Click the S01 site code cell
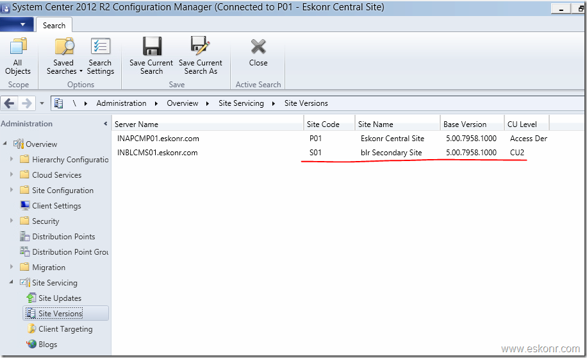Screen dimensions: 587x358 pyautogui.click(x=315, y=153)
